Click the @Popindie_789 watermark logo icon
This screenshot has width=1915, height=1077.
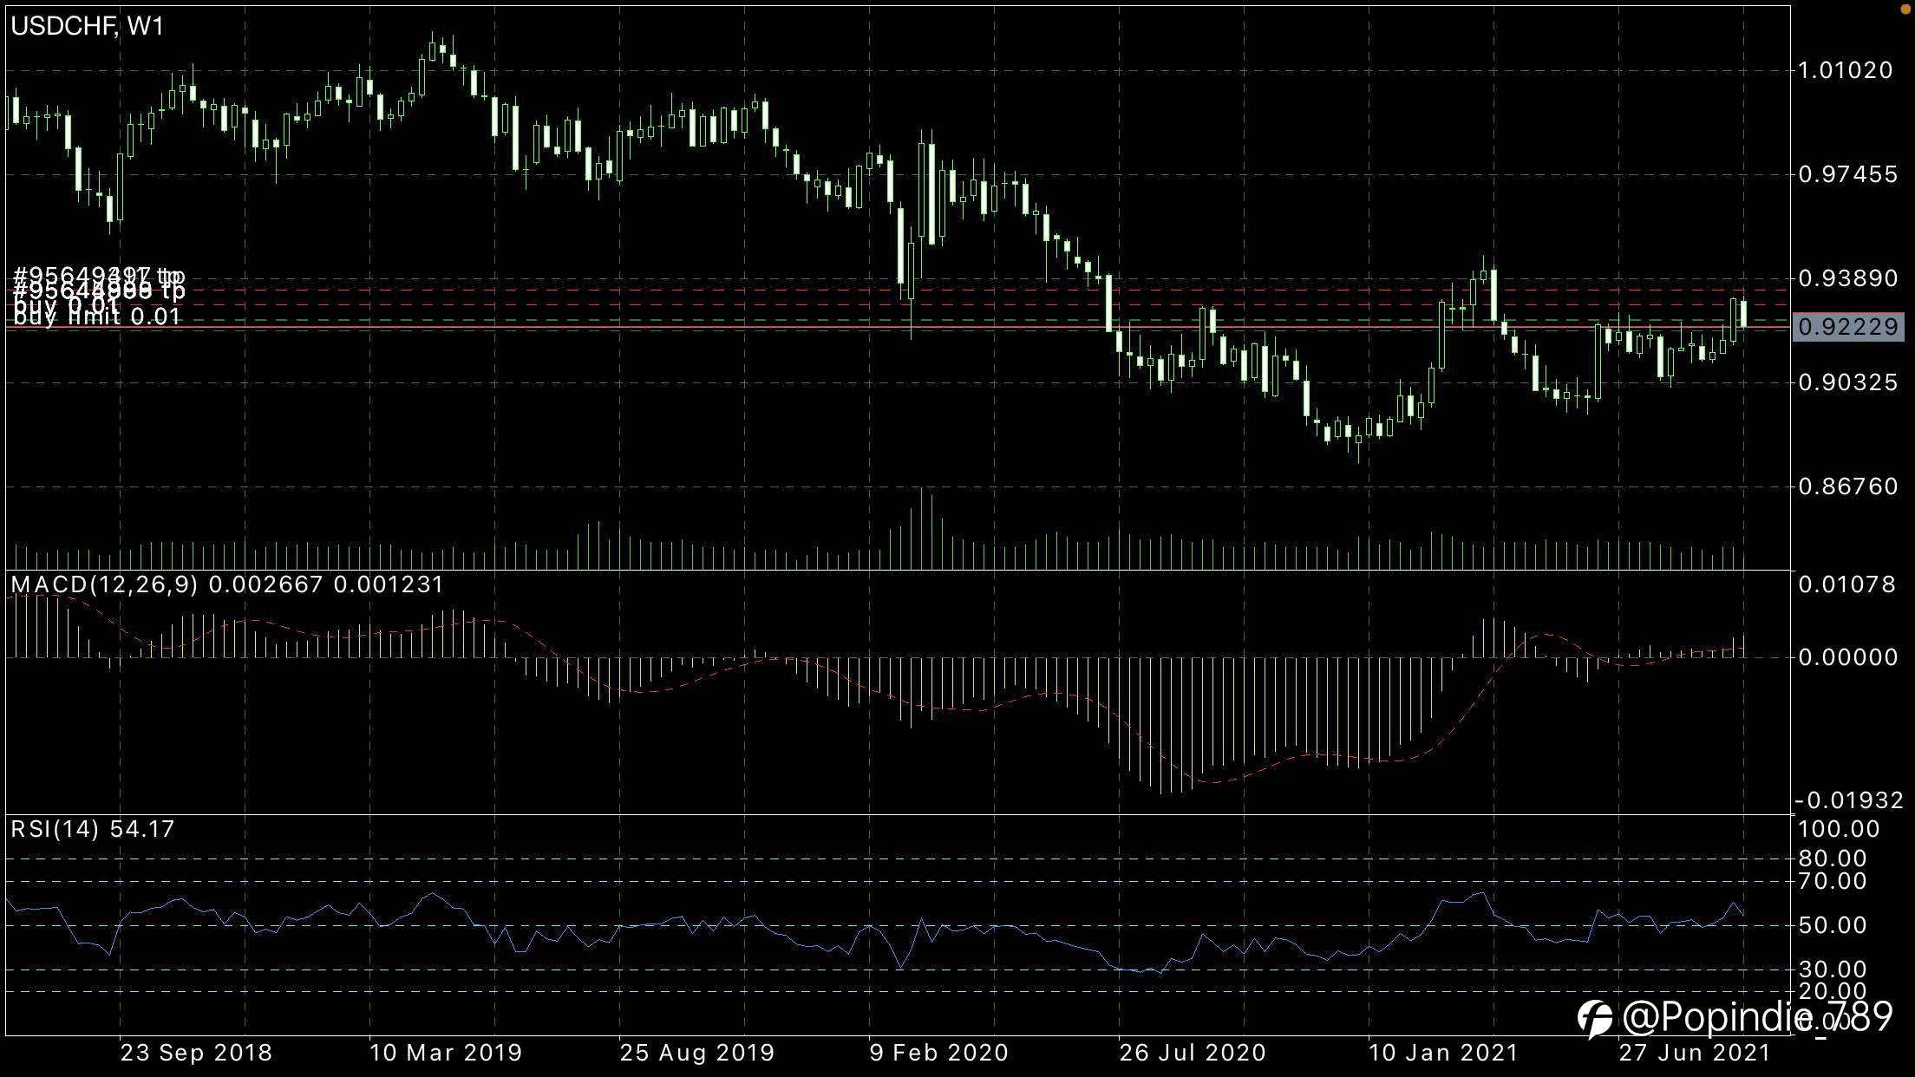[1594, 1018]
